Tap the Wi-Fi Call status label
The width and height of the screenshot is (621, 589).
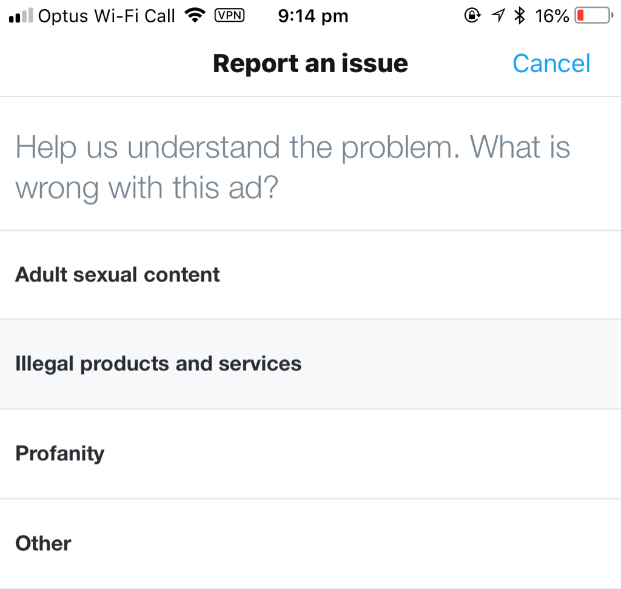pos(135,16)
